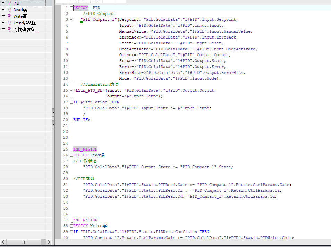This screenshot has height=247, width=331.
Task: Click the left-pointing splitter arrow to collapse overview
Action: (53, 112)
